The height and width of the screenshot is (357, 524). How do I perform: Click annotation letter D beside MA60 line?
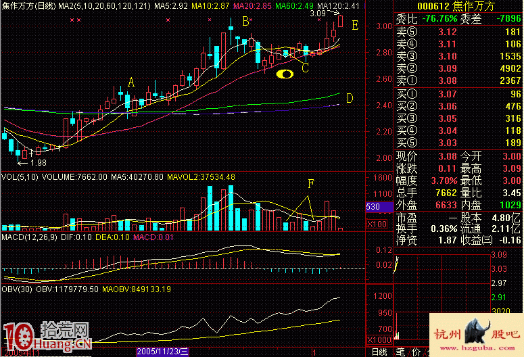350,99
